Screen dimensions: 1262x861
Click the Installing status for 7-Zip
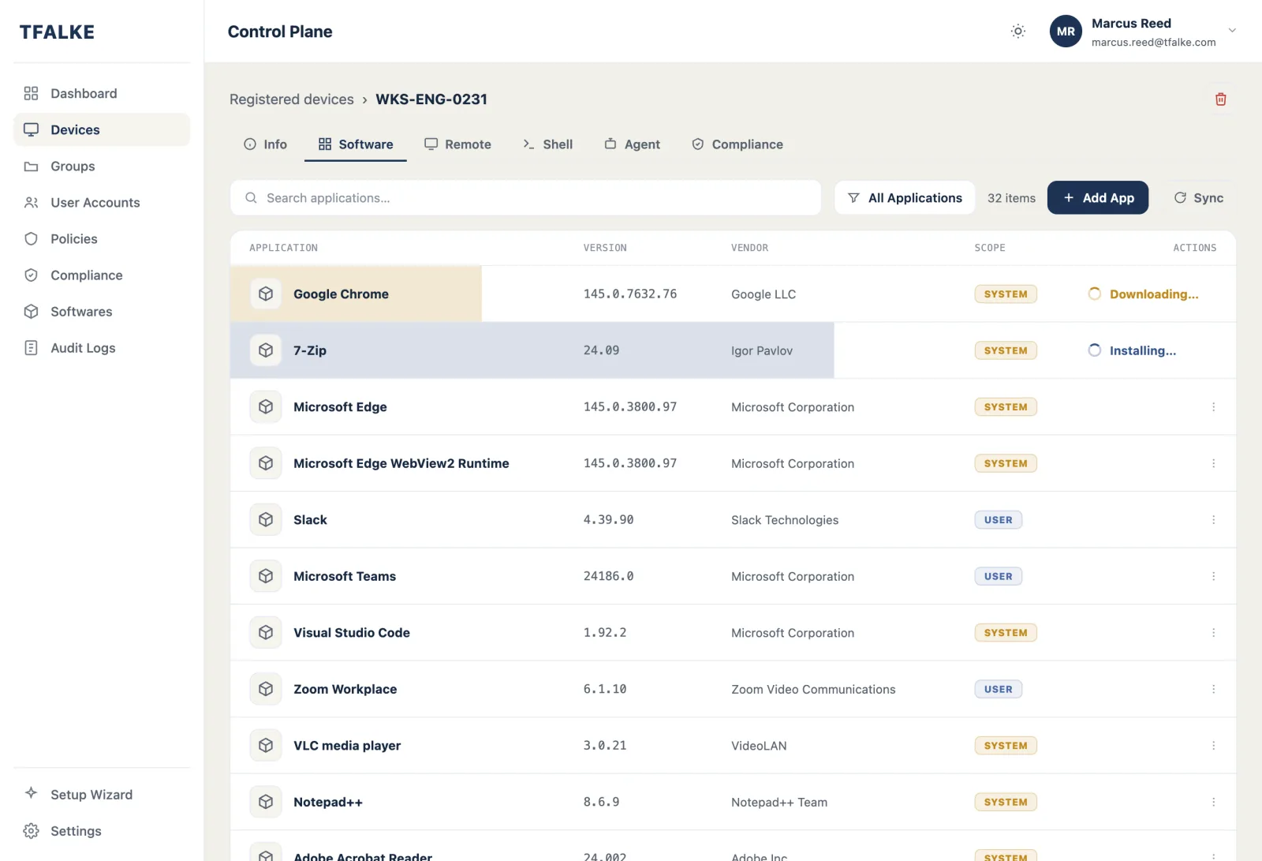[1132, 350]
